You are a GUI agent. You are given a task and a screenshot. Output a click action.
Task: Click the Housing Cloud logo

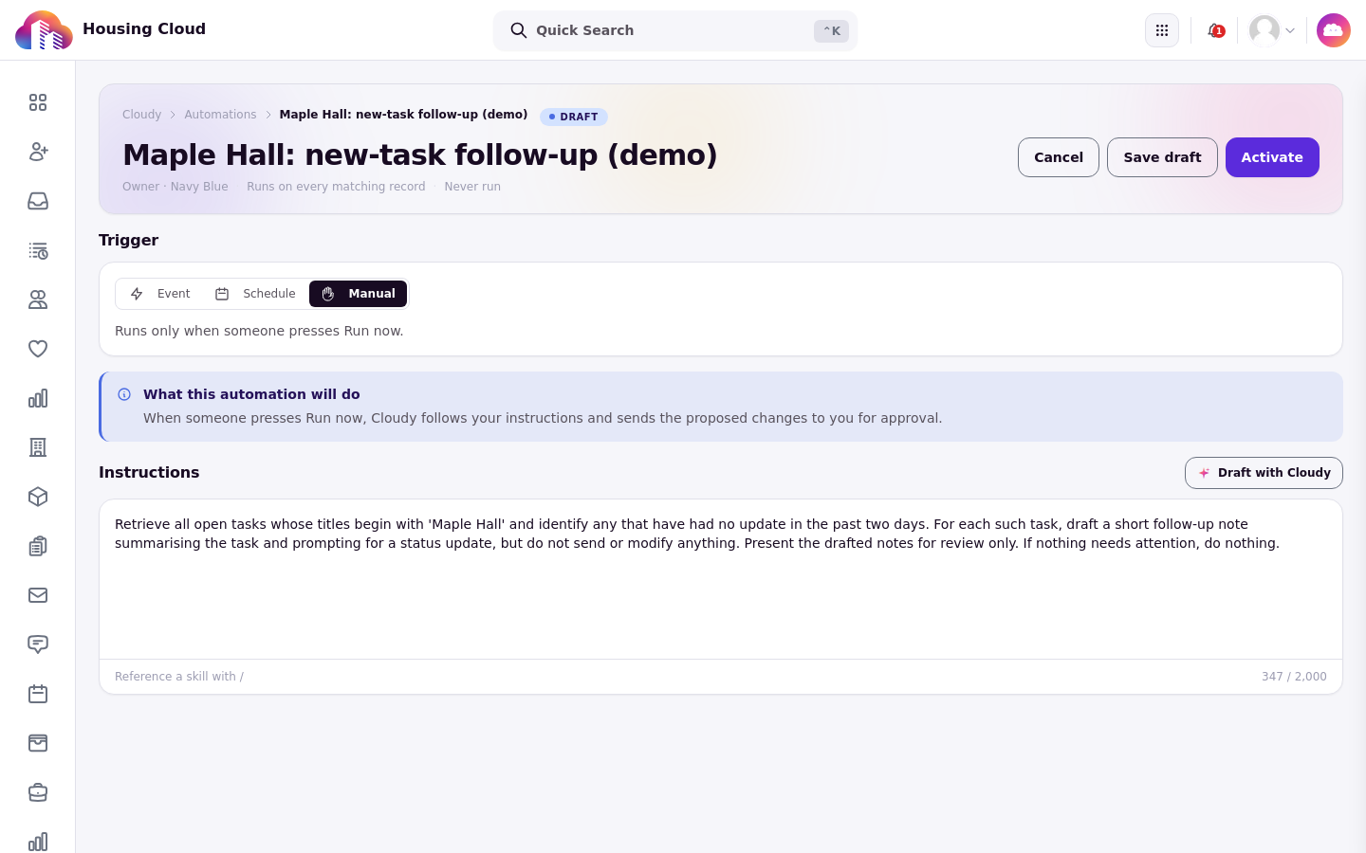click(x=44, y=30)
